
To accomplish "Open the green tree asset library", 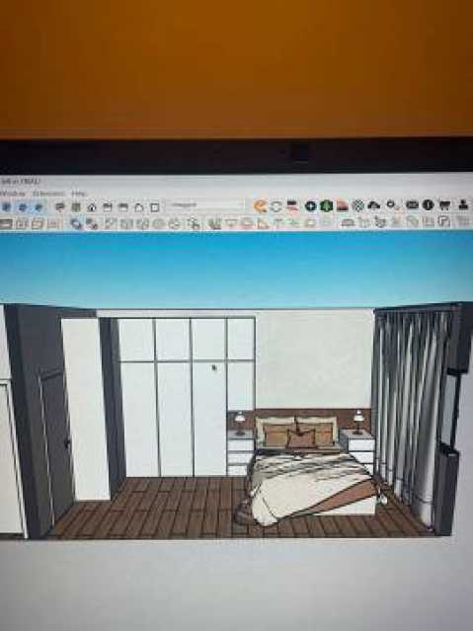I will tap(326, 206).
